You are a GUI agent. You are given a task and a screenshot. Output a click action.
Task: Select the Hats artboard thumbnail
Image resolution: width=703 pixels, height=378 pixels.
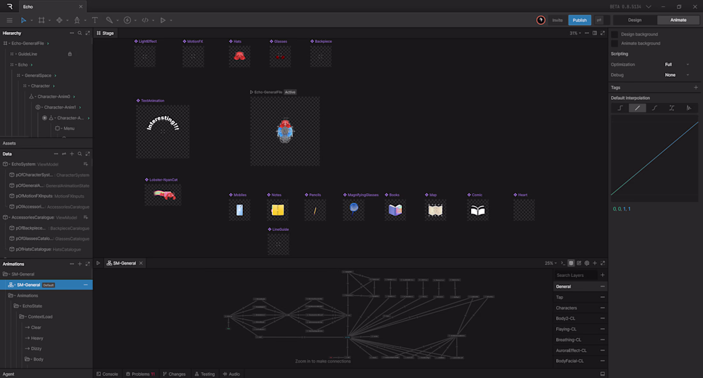pos(240,56)
